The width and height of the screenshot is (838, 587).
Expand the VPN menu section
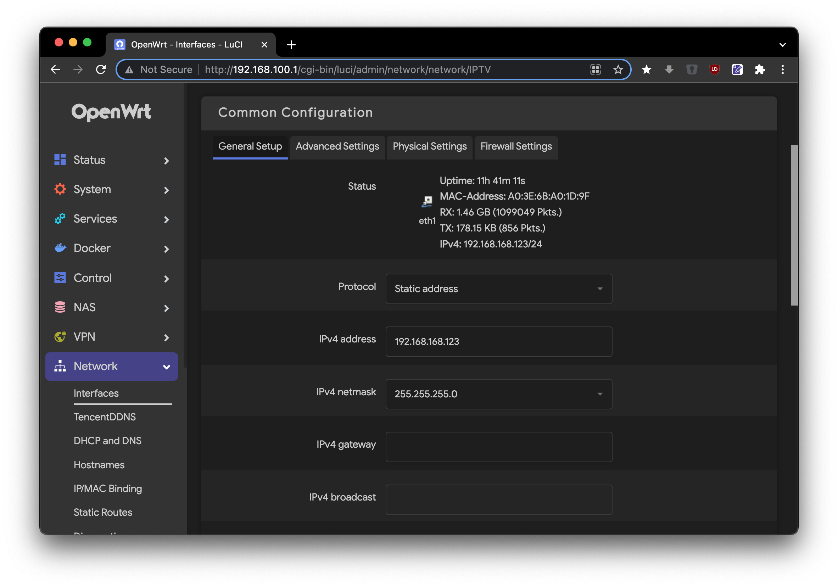point(112,336)
